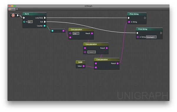Screen dimensions: 177x112
Task: Select the bottom Concatenation node header
Action: point(107,60)
